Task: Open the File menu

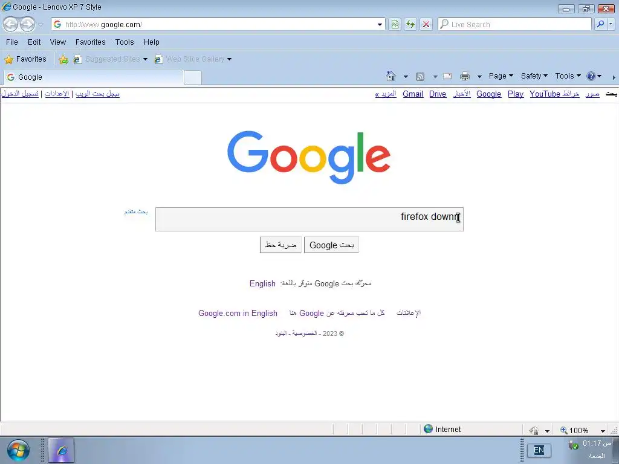Action: tap(12, 42)
